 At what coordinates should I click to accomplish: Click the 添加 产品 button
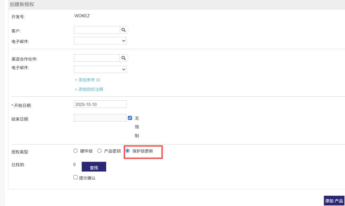334,201
